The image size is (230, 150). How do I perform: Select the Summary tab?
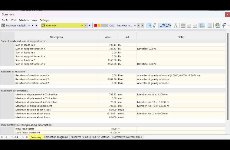(36, 137)
